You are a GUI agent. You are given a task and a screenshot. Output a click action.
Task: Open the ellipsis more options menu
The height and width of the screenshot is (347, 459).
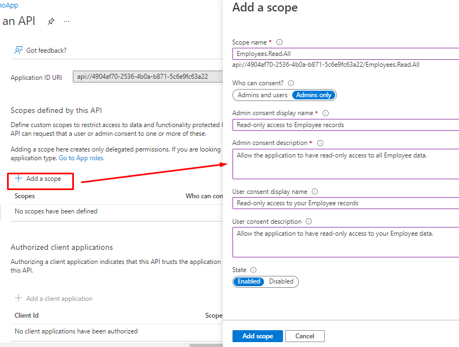(67, 22)
